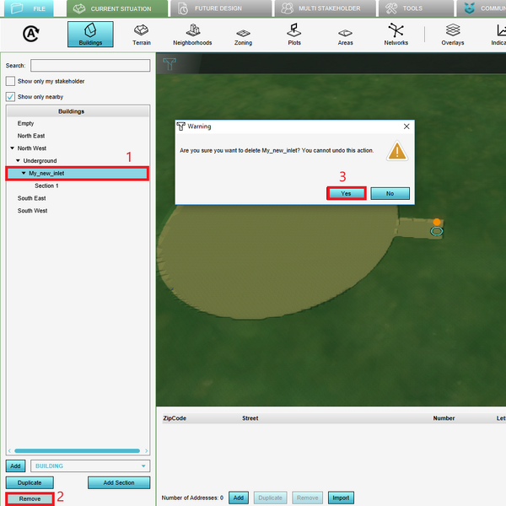
Task: Open the BUILDING type dropdown
Action: pos(89,466)
